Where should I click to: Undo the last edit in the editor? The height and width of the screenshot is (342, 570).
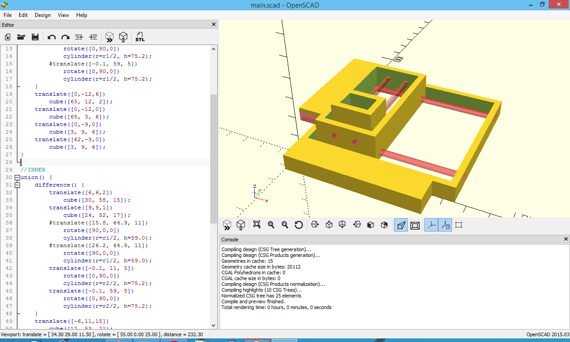point(52,37)
